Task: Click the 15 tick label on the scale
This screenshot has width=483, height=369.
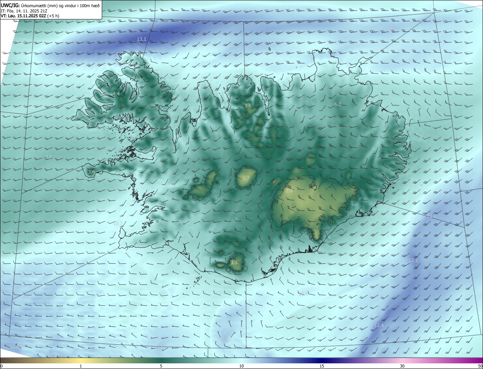Action: click(x=322, y=366)
